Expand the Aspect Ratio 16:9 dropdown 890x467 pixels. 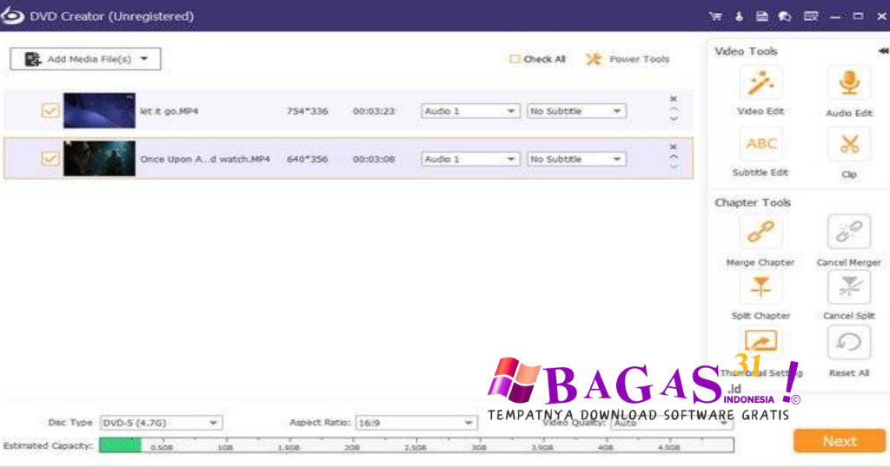click(416, 423)
